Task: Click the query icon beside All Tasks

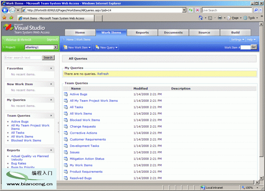Action: [66, 107]
